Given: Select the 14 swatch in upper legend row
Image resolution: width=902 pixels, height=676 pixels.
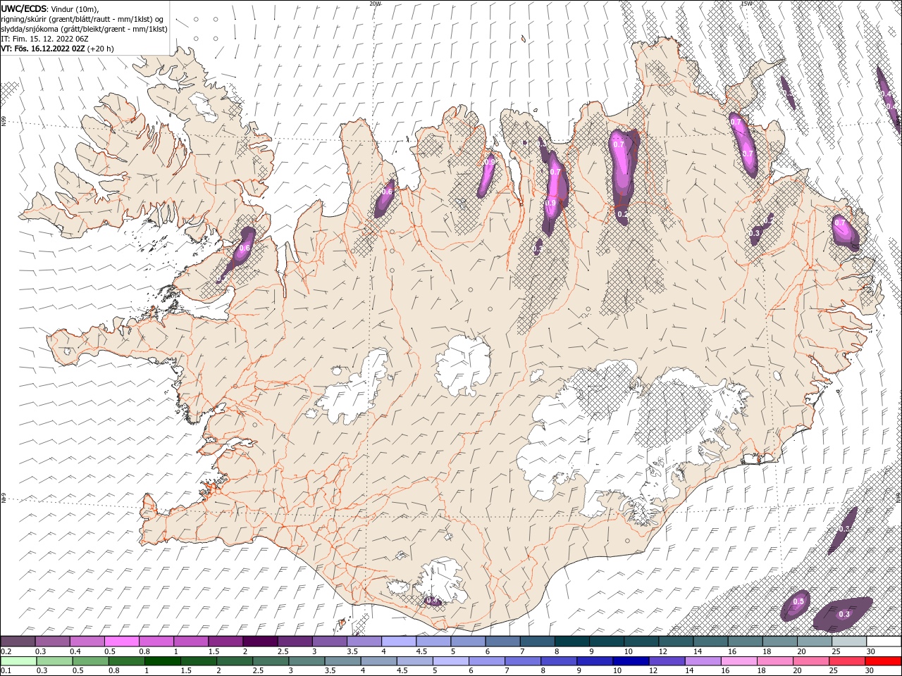Looking at the screenshot, I should point(710,641).
